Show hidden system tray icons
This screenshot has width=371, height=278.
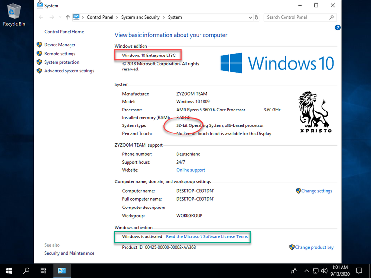coord(307,271)
